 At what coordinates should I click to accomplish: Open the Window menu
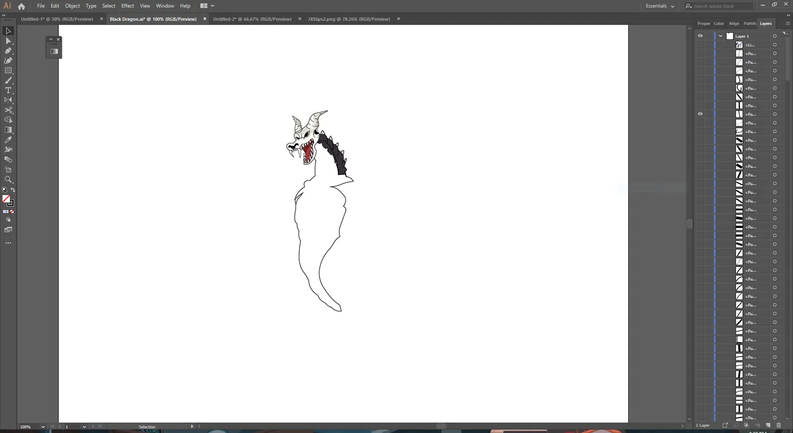click(x=165, y=6)
